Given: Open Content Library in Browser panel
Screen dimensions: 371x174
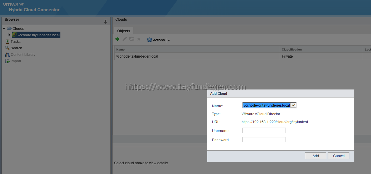Looking at the screenshot, I should tap(23, 55).
